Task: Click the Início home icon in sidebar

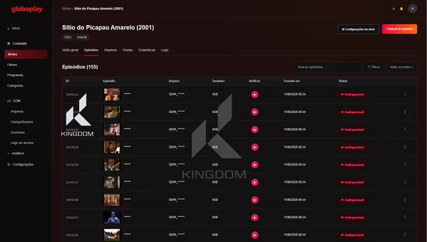Action: point(8,28)
